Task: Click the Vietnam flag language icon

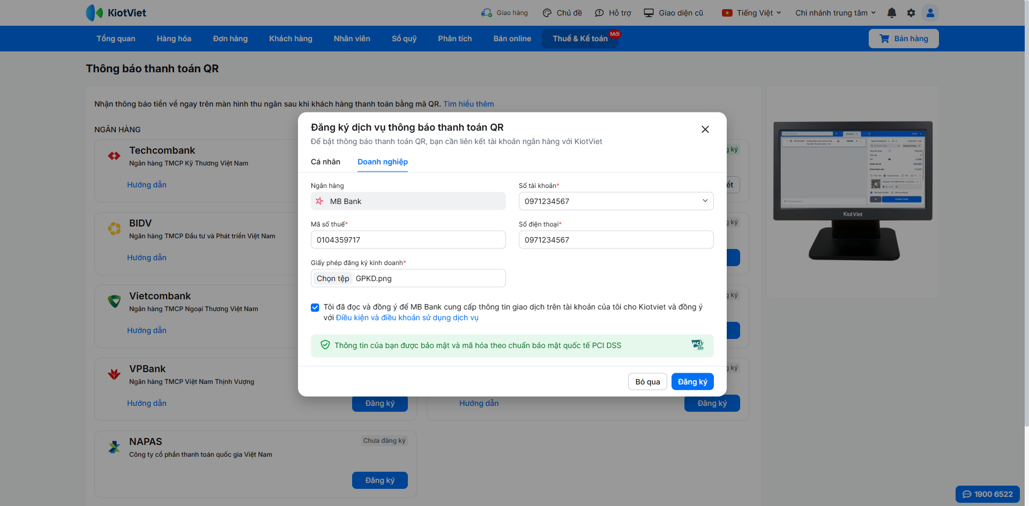Action: point(727,13)
